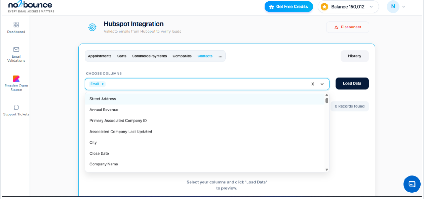424x199 pixels.
Task: Click the gift icon in Get Free Credits
Action: 272,7
